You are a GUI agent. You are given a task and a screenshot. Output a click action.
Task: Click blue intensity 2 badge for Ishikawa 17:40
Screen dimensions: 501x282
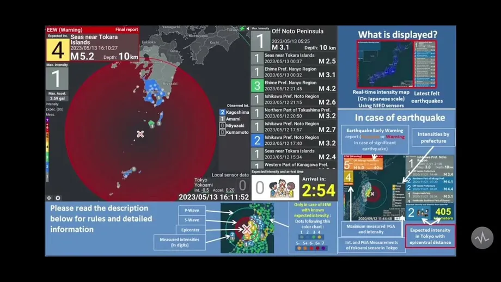pyautogui.click(x=257, y=140)
